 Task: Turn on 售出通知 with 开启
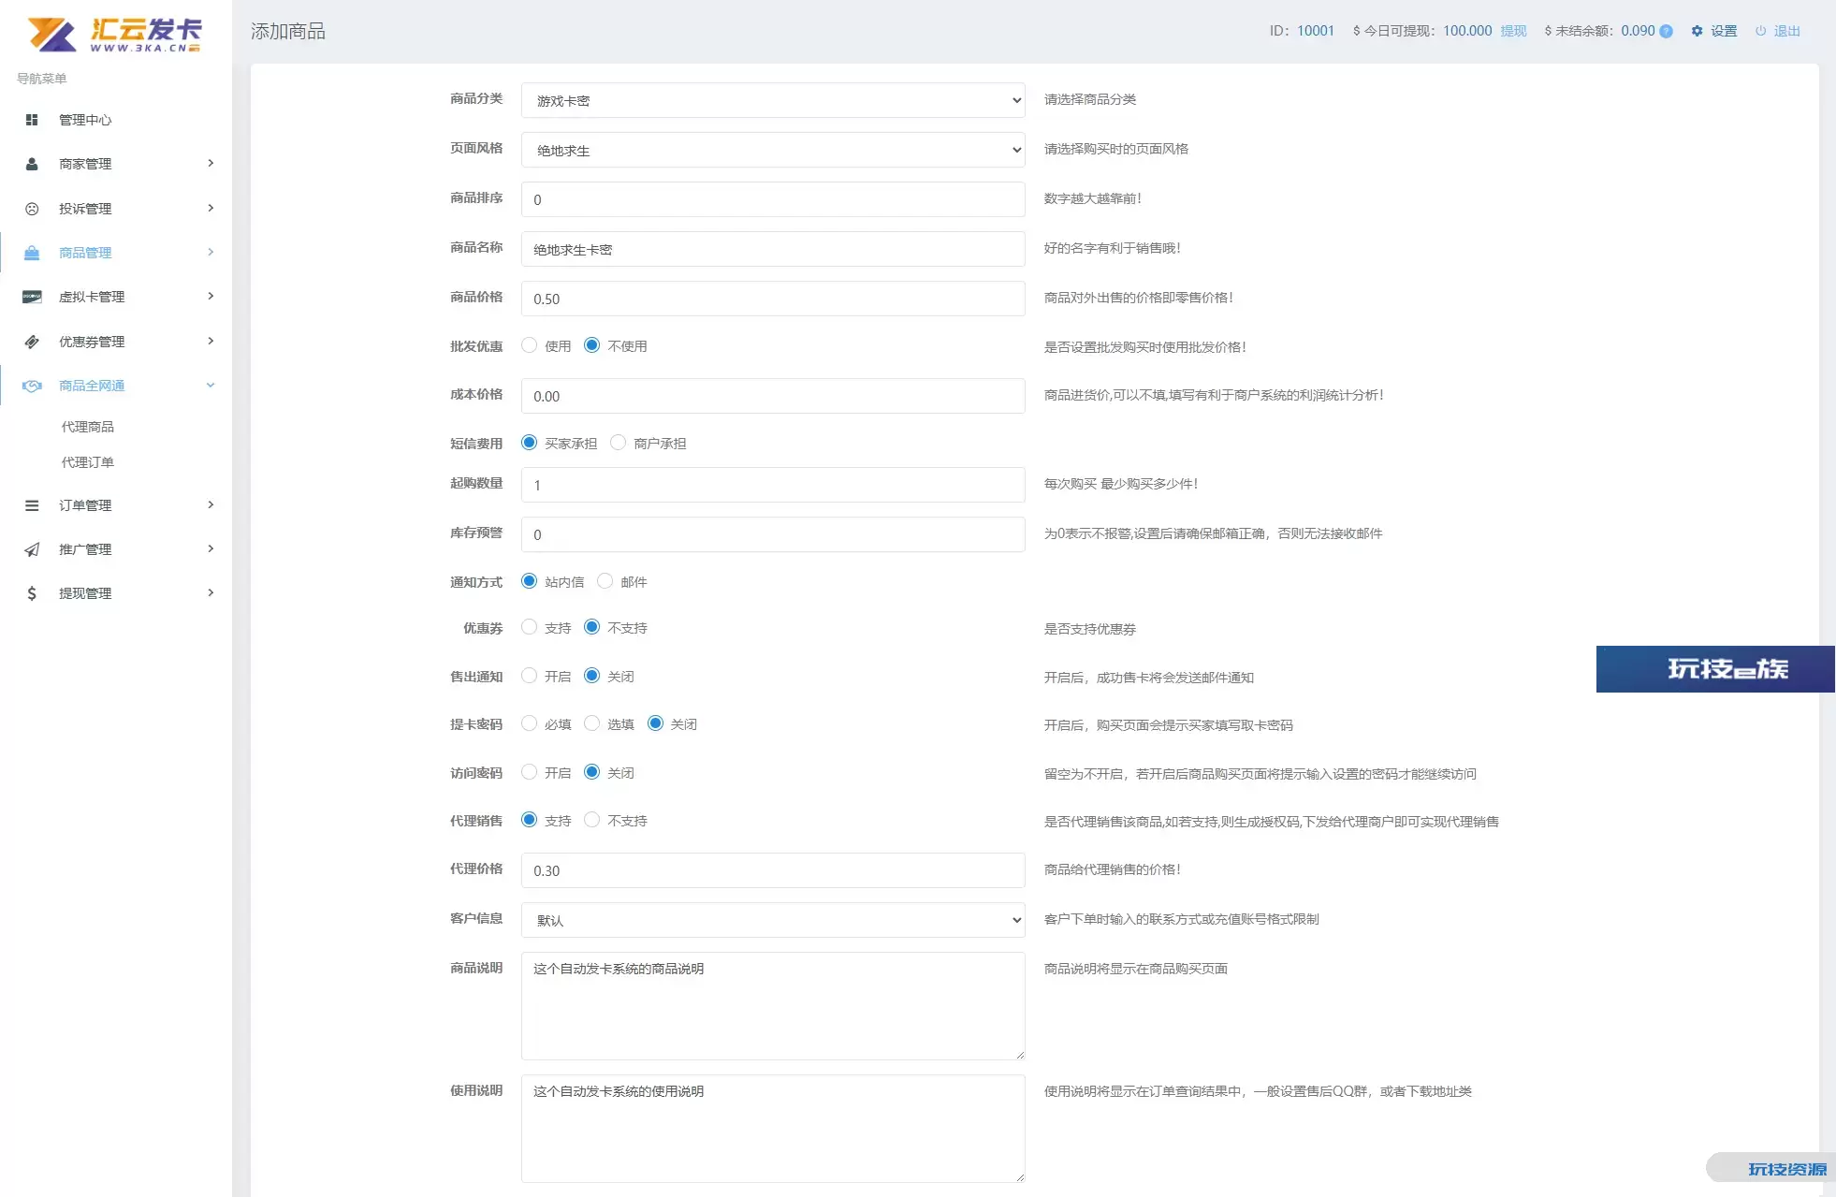pyautogui.click(x=530, y=676)
